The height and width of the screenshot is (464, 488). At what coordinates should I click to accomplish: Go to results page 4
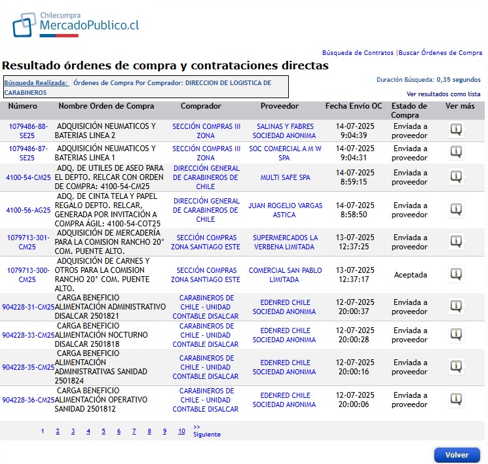(x=88, y=431)
